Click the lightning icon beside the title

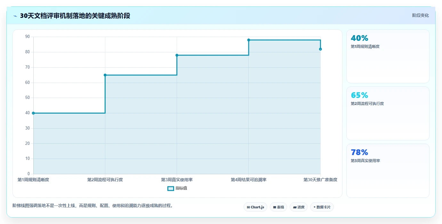(15, 16)
